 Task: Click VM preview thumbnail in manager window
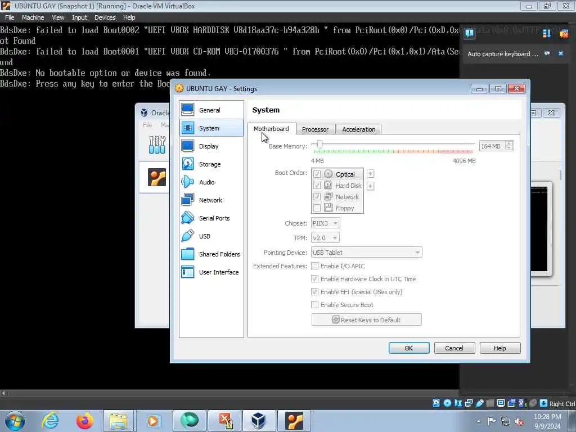[x=539, y=229]
